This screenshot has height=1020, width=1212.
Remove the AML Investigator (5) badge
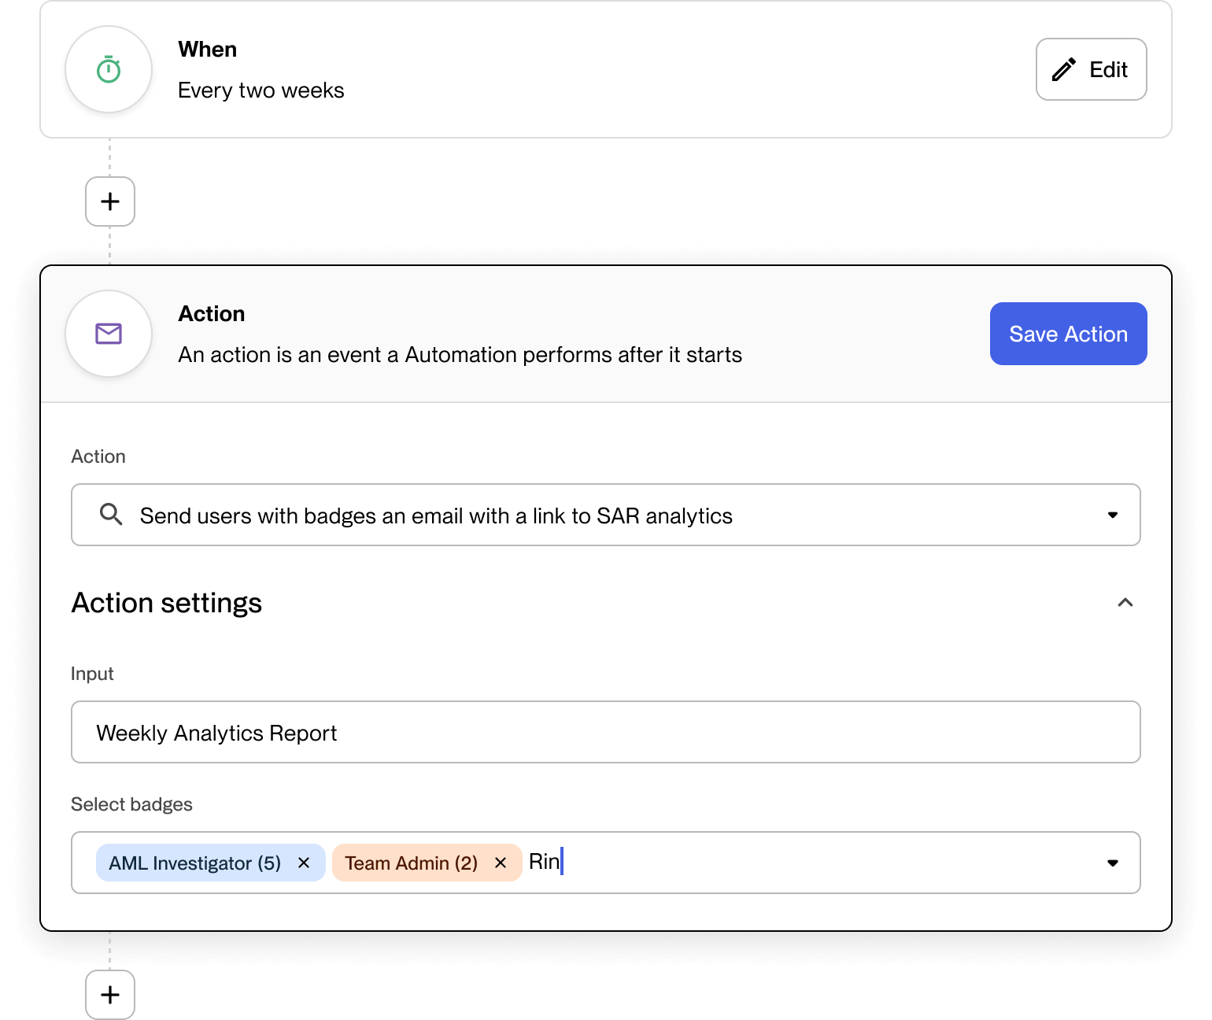(304, 863)
